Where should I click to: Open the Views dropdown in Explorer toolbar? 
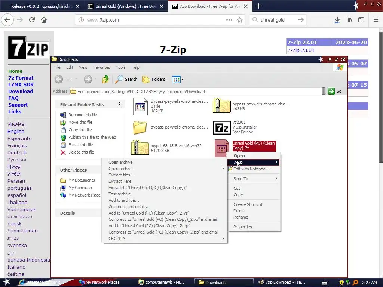(x=178, y=79)
